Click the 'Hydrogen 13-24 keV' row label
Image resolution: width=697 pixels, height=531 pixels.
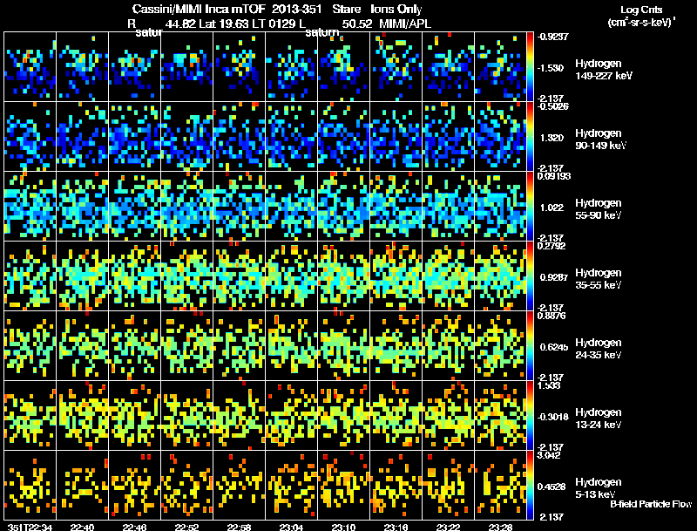click(x=599, y=419)
